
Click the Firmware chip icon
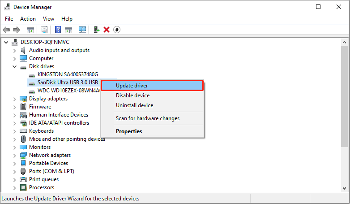click(x=23, y=107)
